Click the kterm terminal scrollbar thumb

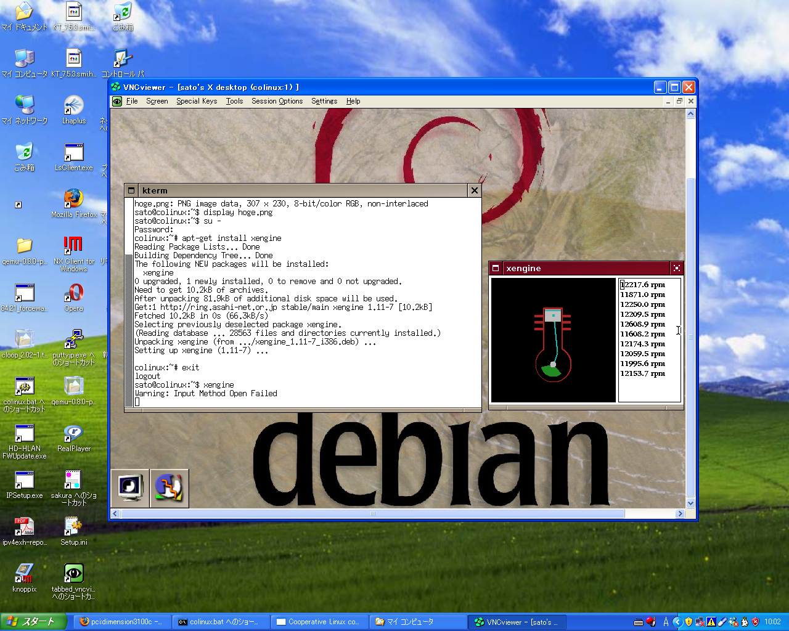point(129,330)
